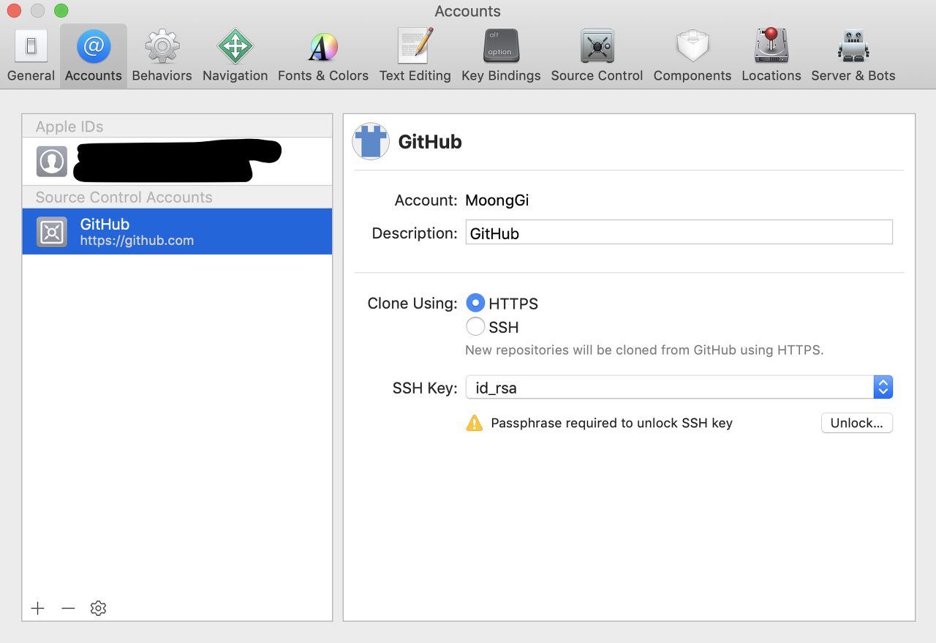
Task: Click the Apple ID avatar icon
Action: (52, 162)
